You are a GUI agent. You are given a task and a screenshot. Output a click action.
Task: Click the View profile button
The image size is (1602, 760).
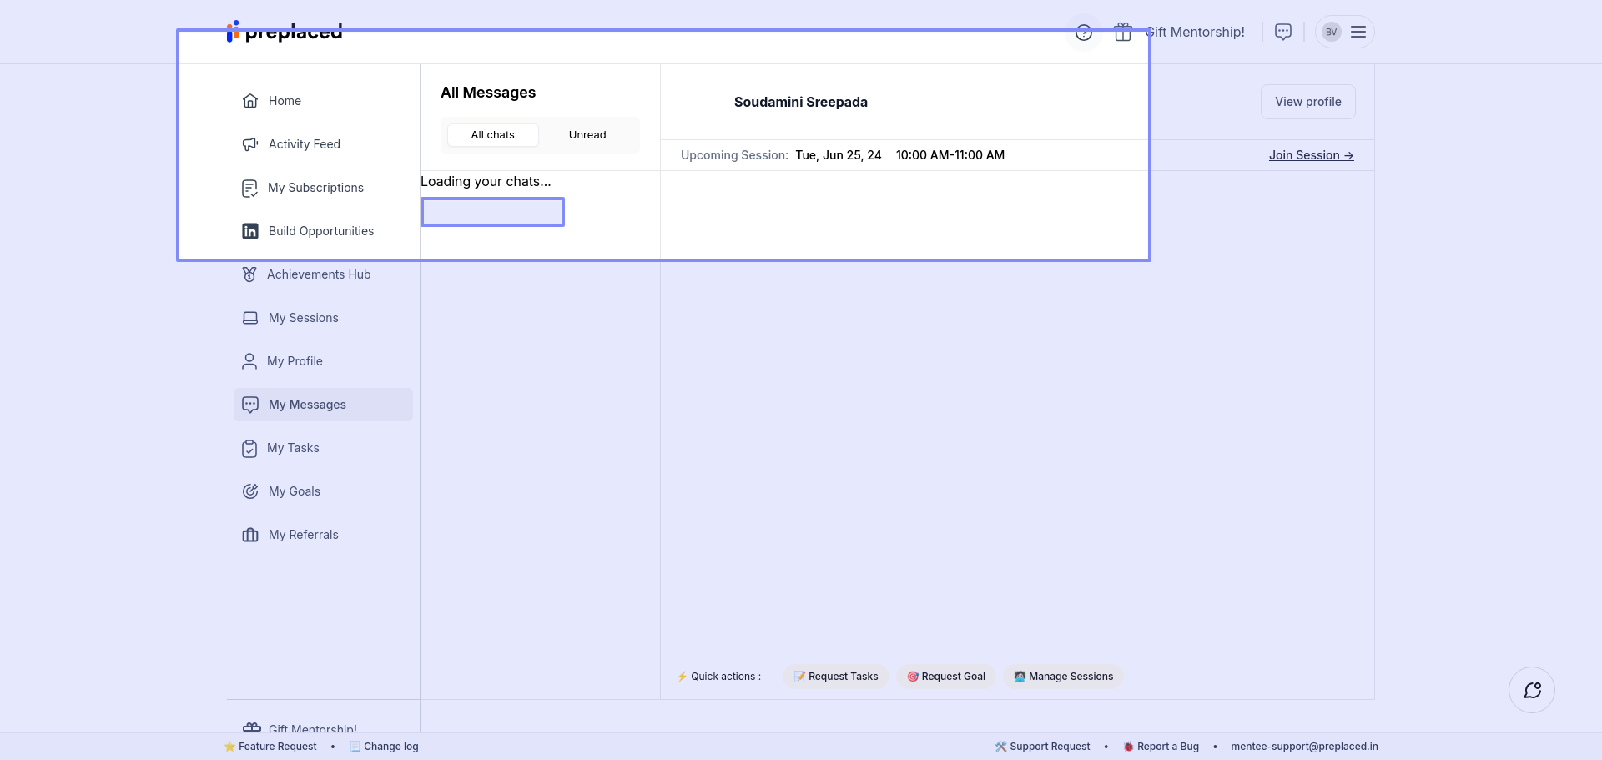point(1307,102)
